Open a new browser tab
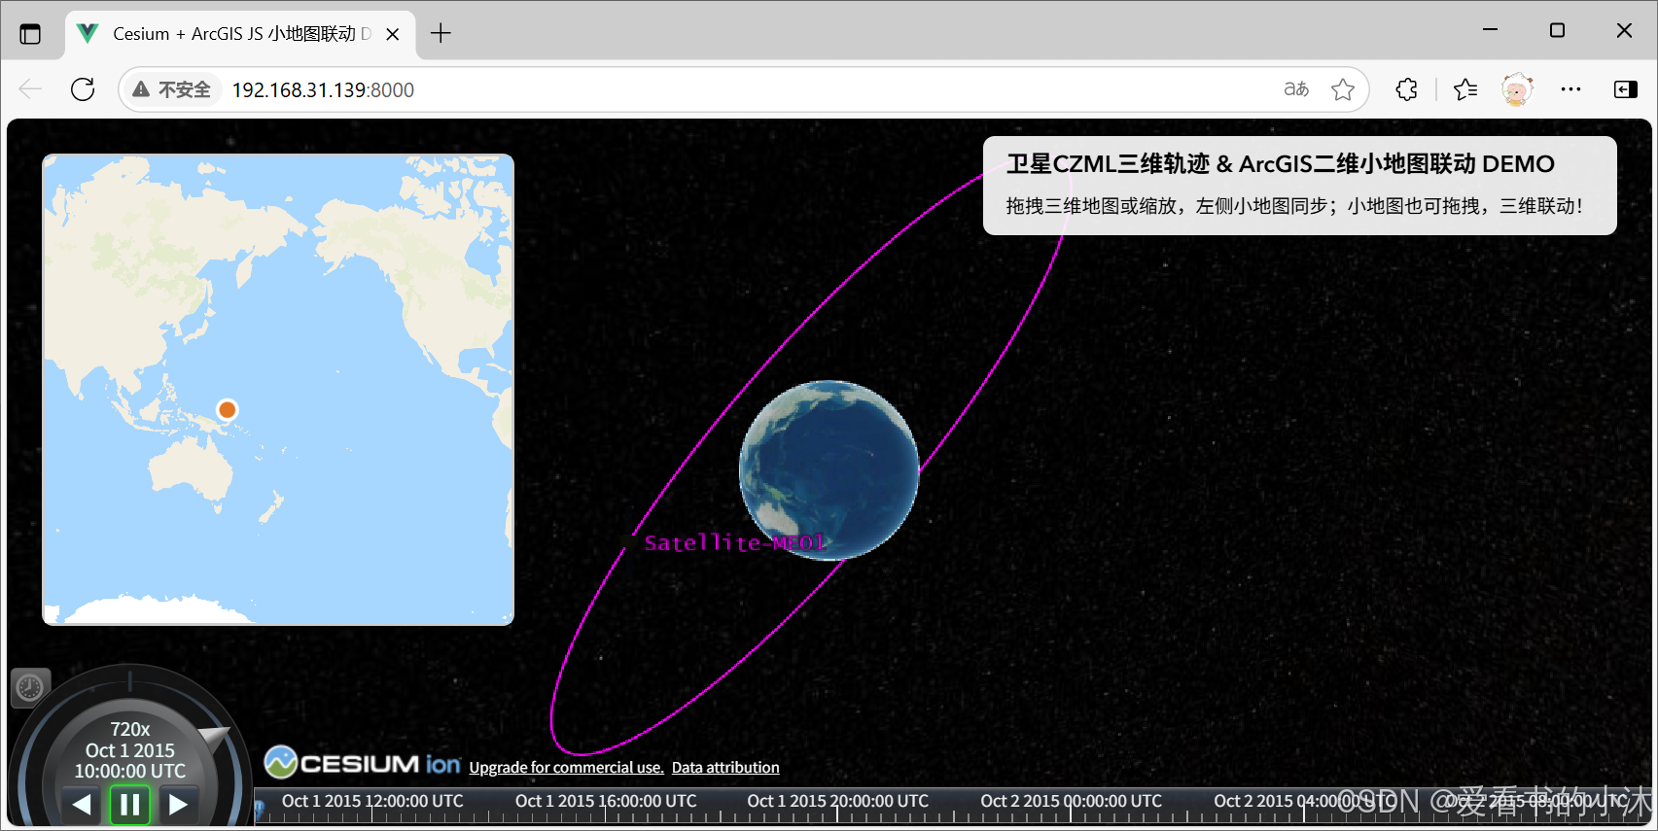 (x=441, y=33)
